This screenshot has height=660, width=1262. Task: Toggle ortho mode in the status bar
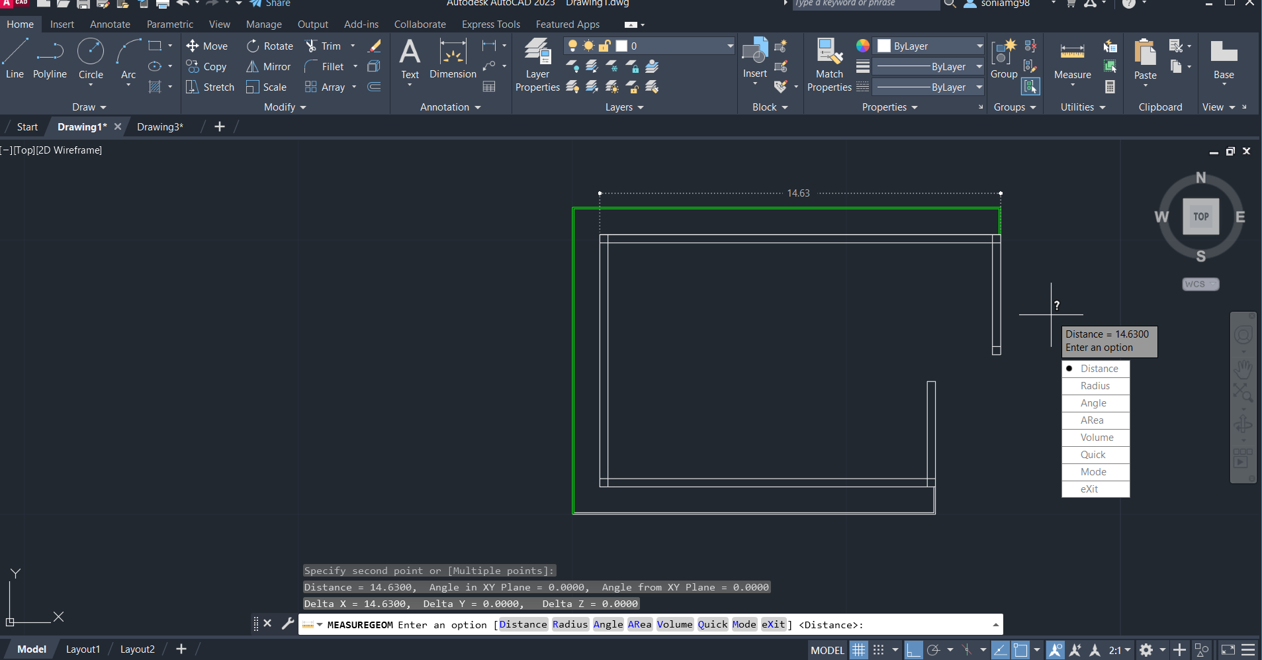(x=915, y=649)
